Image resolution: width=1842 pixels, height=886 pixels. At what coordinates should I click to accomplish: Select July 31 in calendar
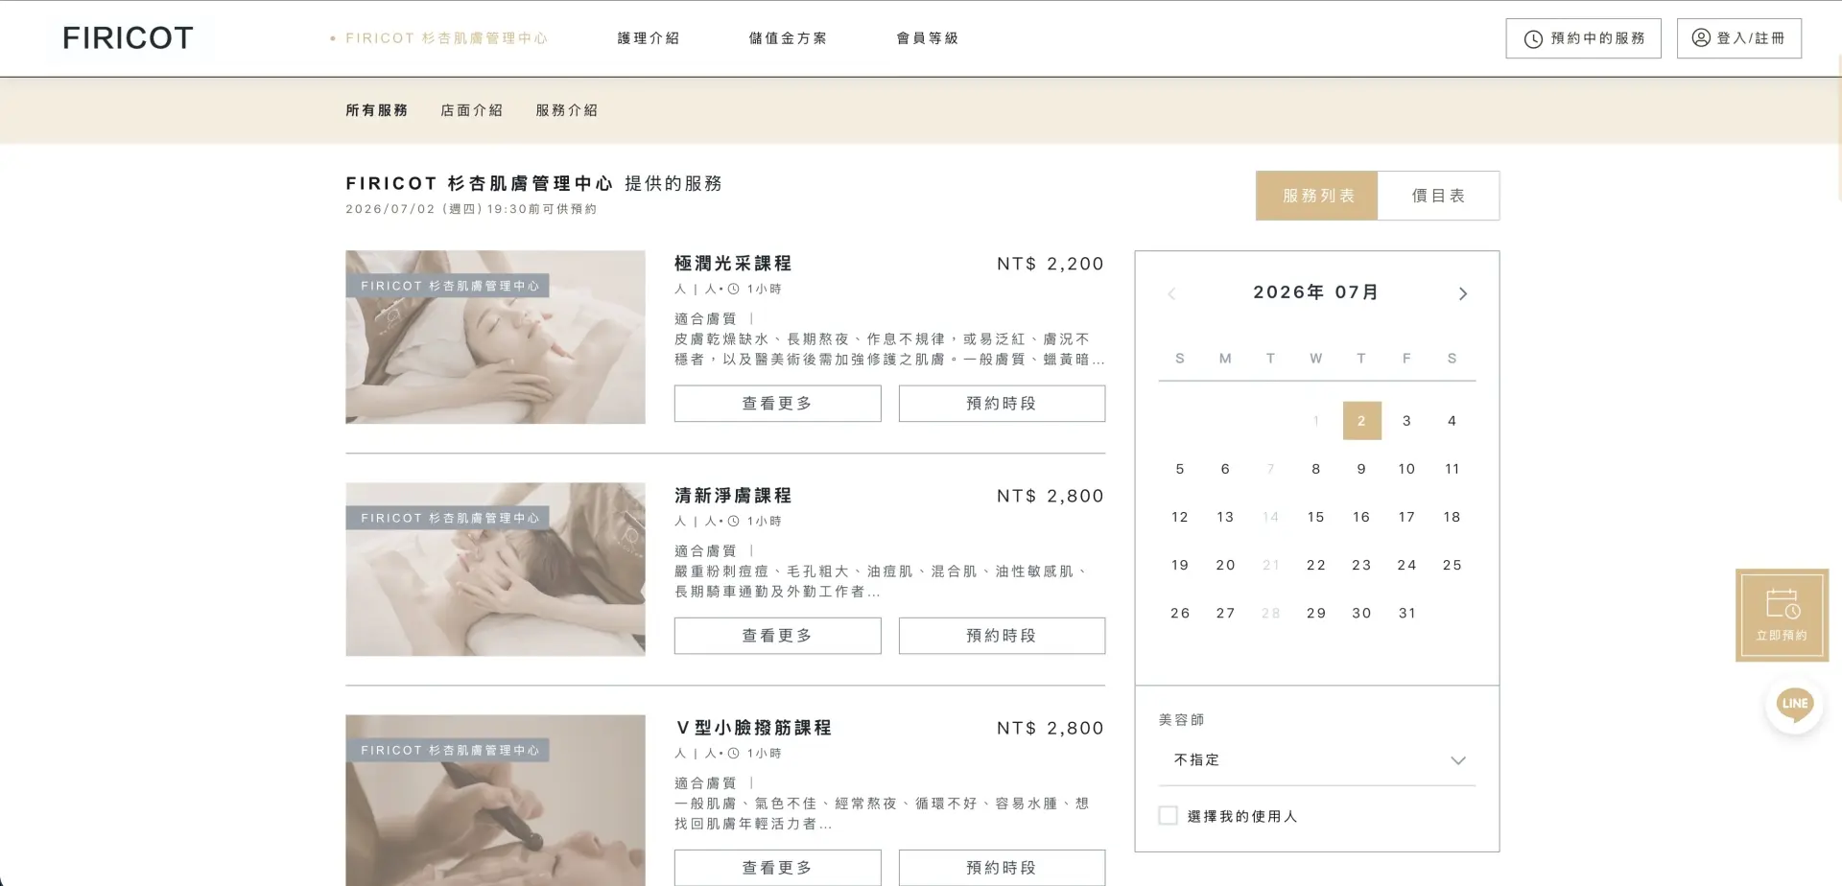1406,613
